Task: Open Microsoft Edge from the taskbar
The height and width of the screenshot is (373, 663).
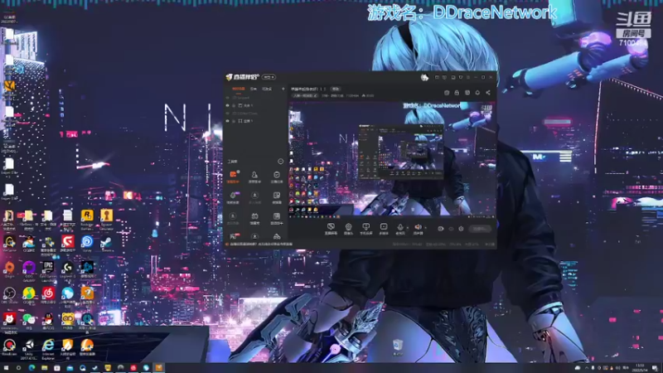Action: pos(31,368)
